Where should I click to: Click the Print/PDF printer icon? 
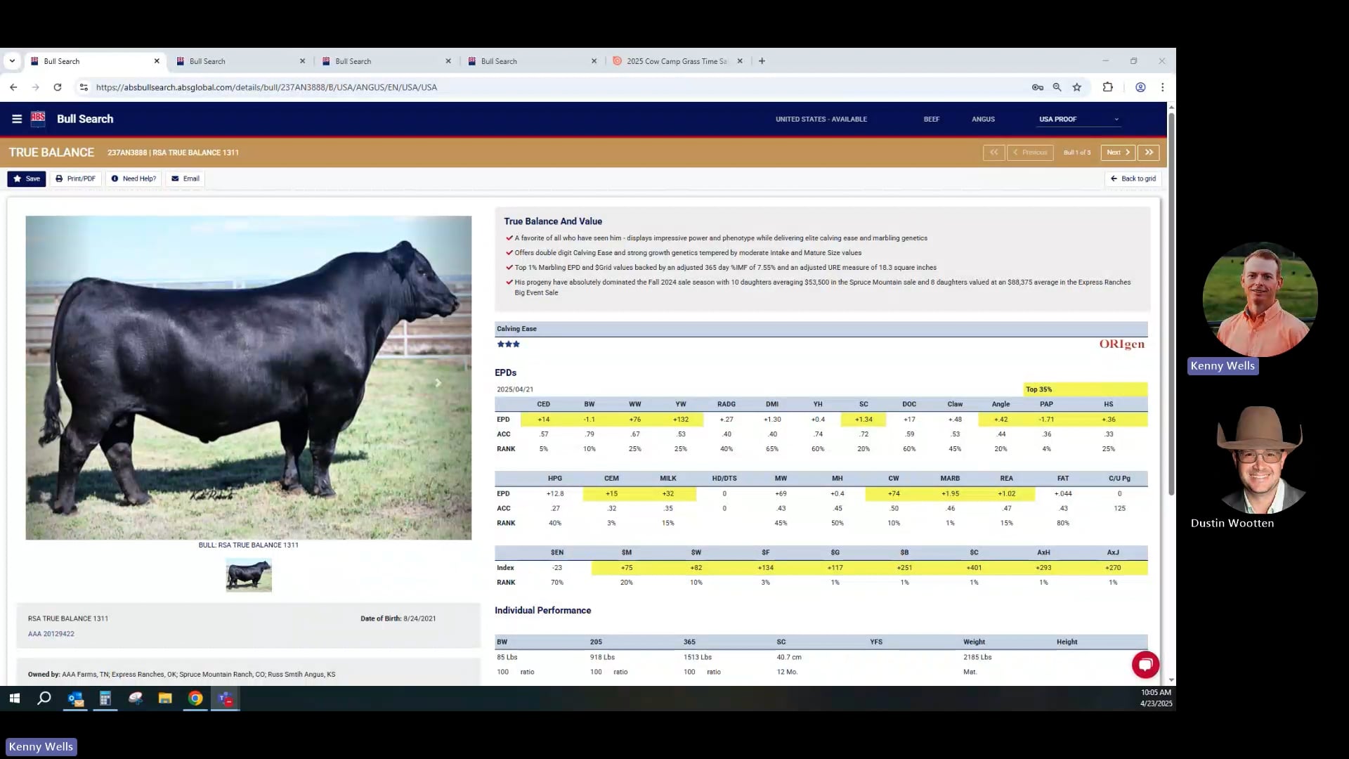point(58,179)
